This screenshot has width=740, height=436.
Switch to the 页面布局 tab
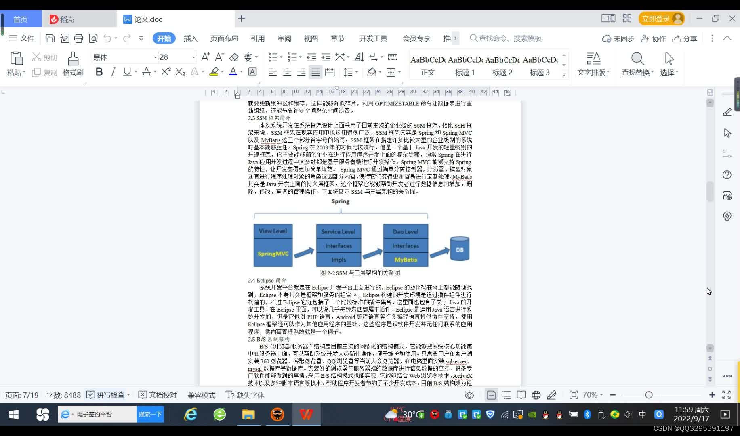224,38
